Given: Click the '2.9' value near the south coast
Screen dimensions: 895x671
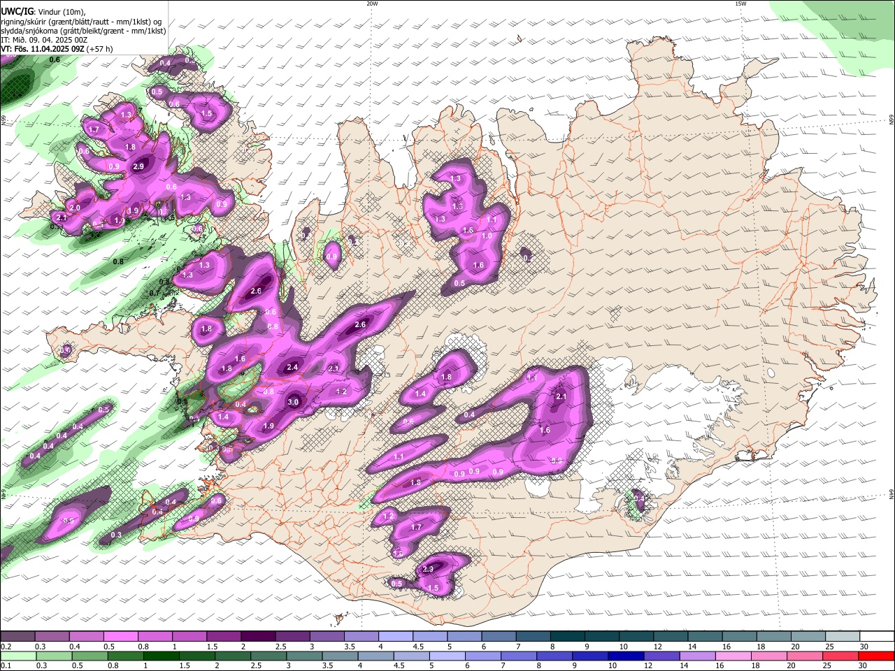Looking at the screenshot, I should [429, 570].
